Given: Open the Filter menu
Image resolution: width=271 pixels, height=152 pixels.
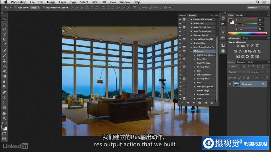Looking at the screenshot, I should [x=95, y=2].
